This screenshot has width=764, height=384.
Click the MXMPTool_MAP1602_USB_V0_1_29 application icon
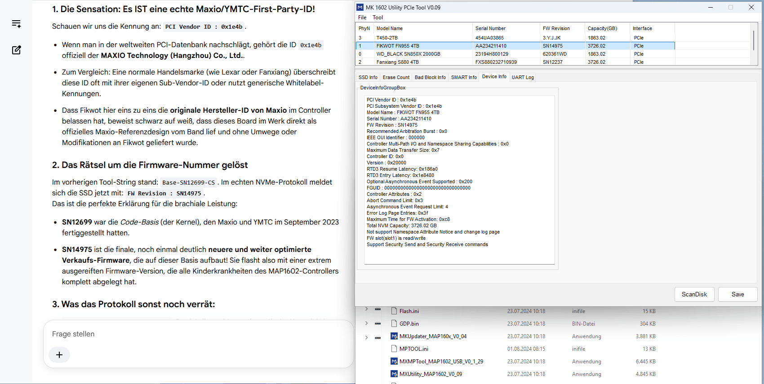point(394,361)
